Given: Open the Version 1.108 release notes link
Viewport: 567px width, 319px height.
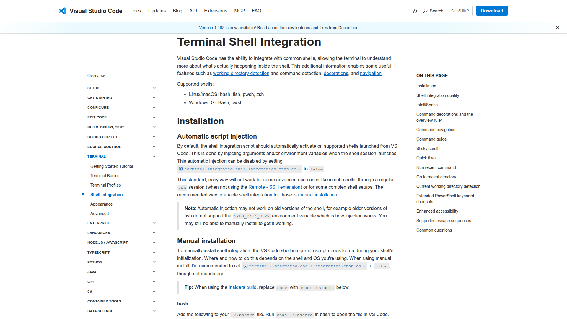Looking at the screenshot, I should pyautogui.click(x=212, y=27).
